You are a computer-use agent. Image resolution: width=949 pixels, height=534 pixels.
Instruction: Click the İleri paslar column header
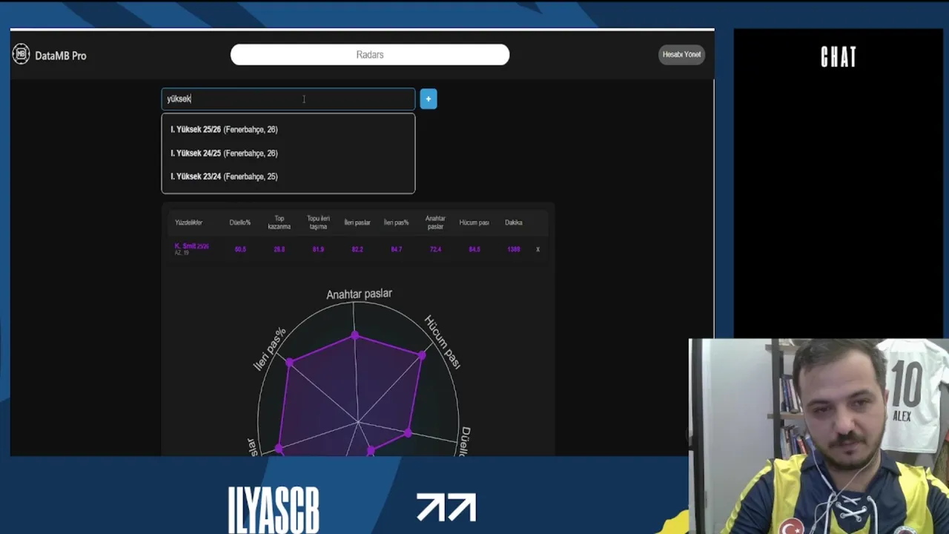357,222
